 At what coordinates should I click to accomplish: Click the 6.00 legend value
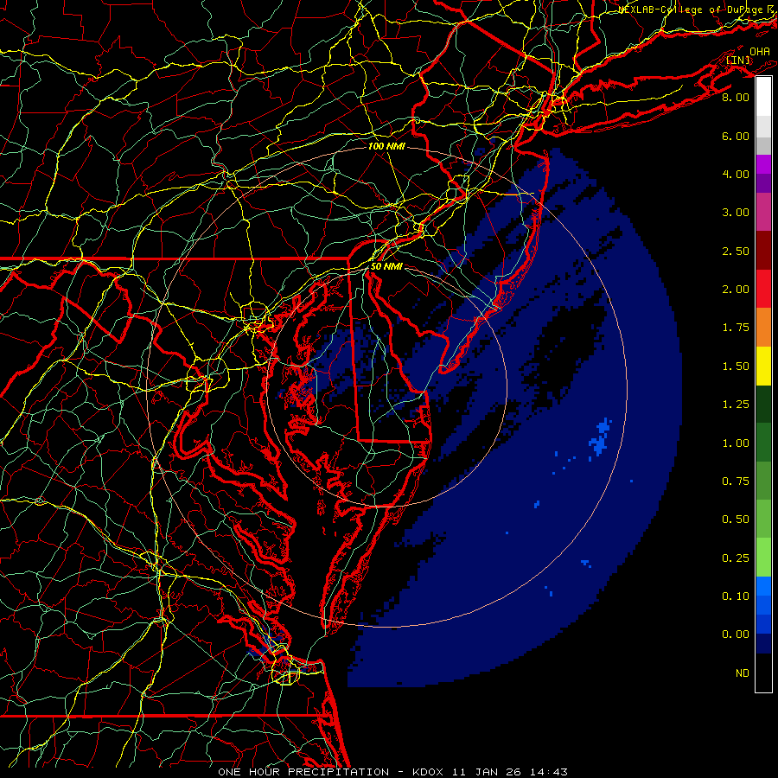(736, 136)
